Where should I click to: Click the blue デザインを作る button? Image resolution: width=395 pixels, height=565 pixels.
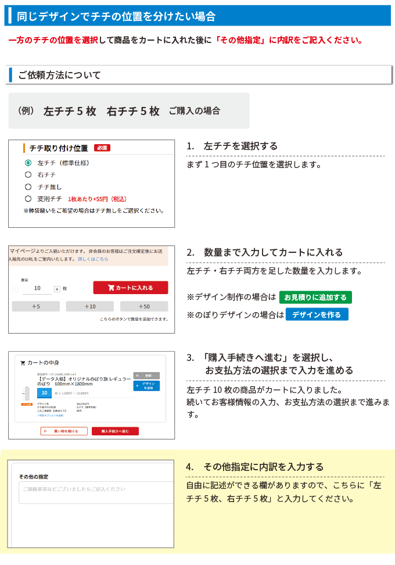(x=317, y=314)
